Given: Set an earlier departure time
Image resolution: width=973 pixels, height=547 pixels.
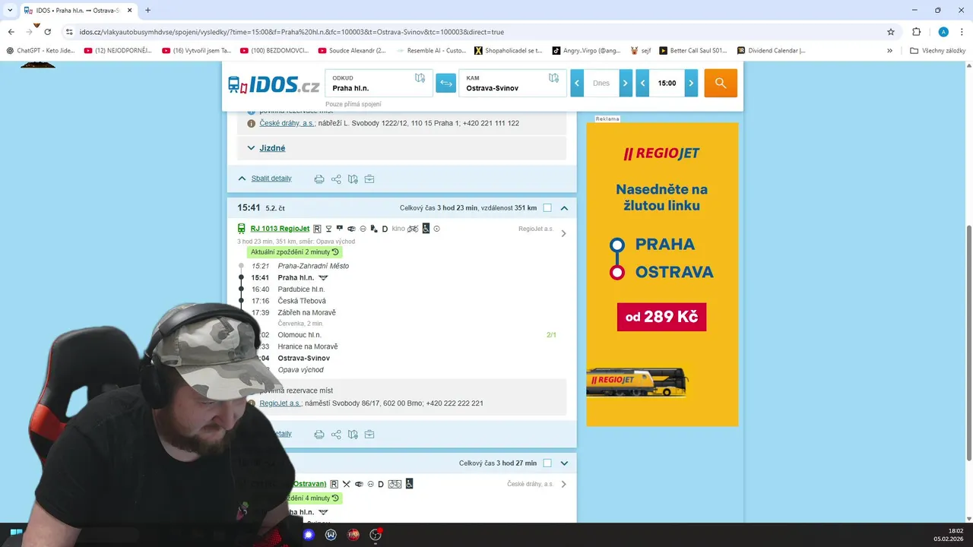Looking at the screenshot, I should [x=643, y=83].
